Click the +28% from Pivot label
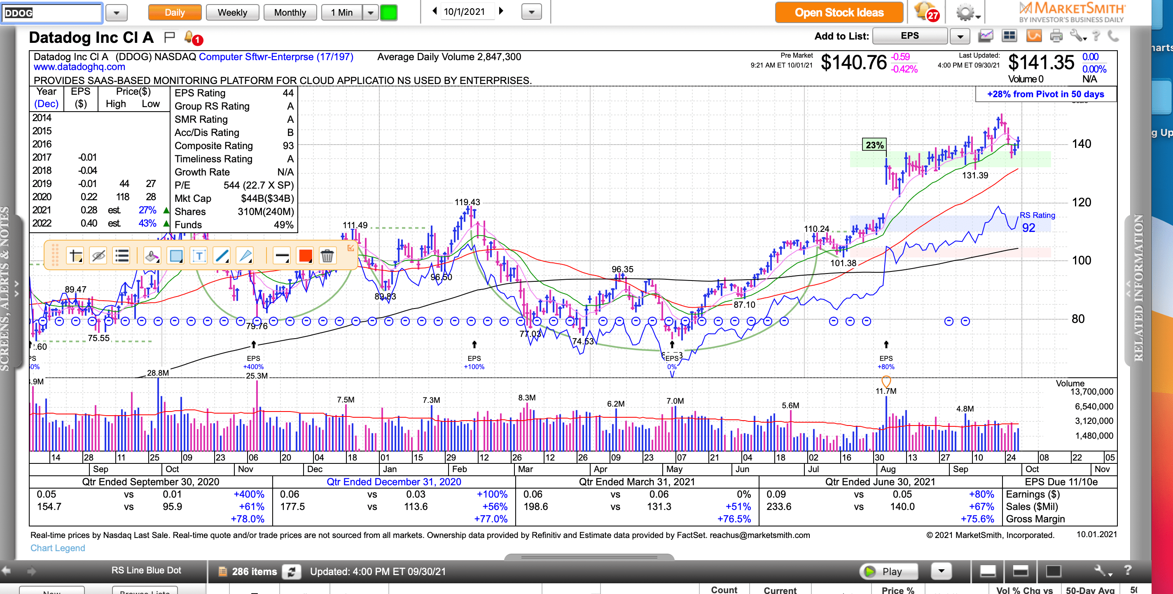 click(1045, 94)
